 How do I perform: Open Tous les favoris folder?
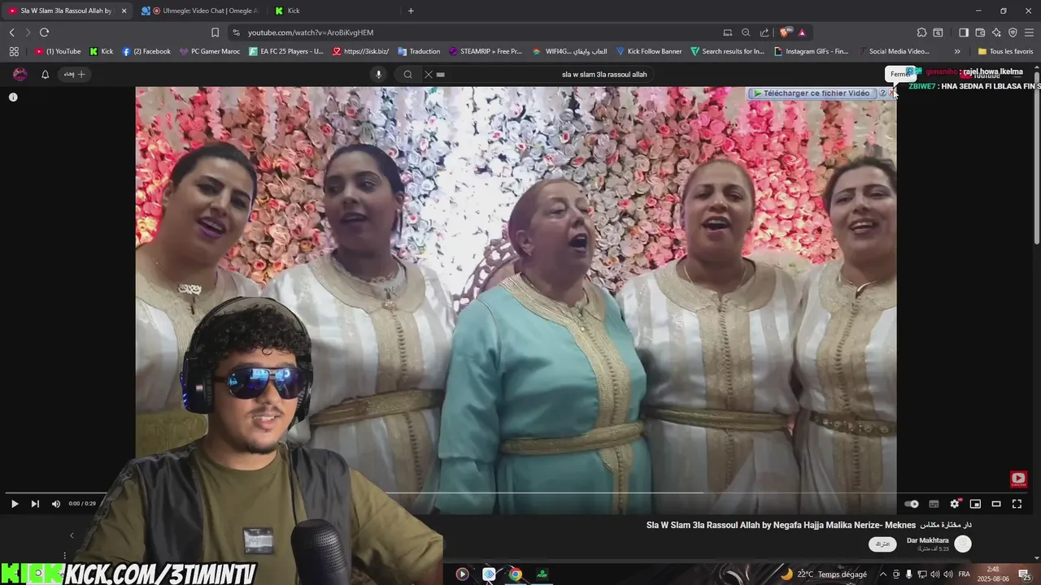pyautogui.click(x=1005, y=51)
